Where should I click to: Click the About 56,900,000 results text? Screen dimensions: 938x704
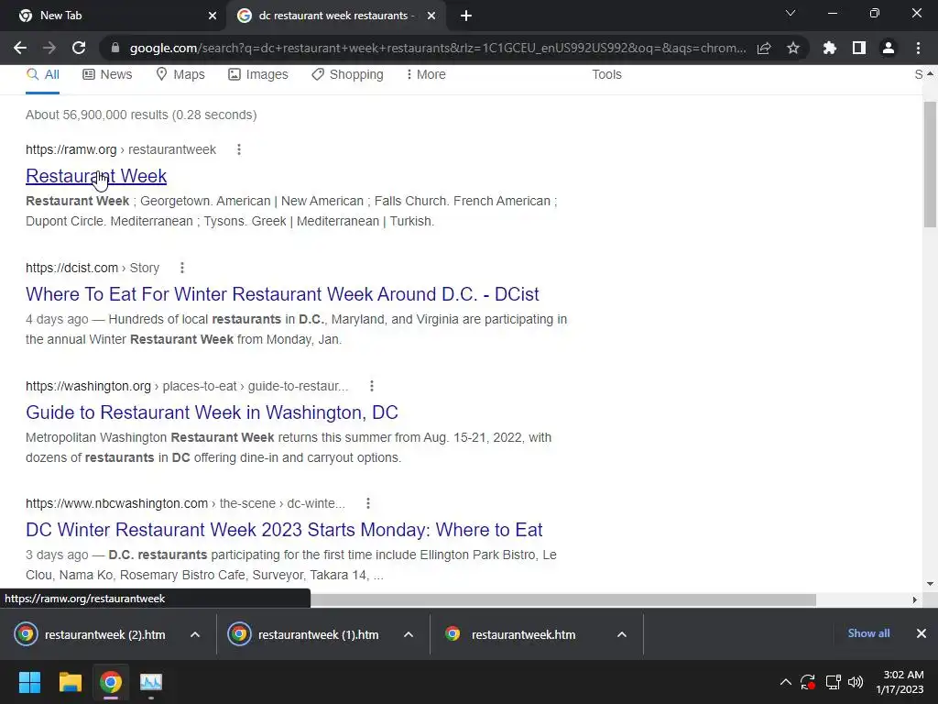coord(141,115)
